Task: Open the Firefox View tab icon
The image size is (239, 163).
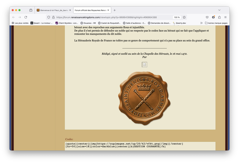Action: pyautogui.click(x=31, y=10)
